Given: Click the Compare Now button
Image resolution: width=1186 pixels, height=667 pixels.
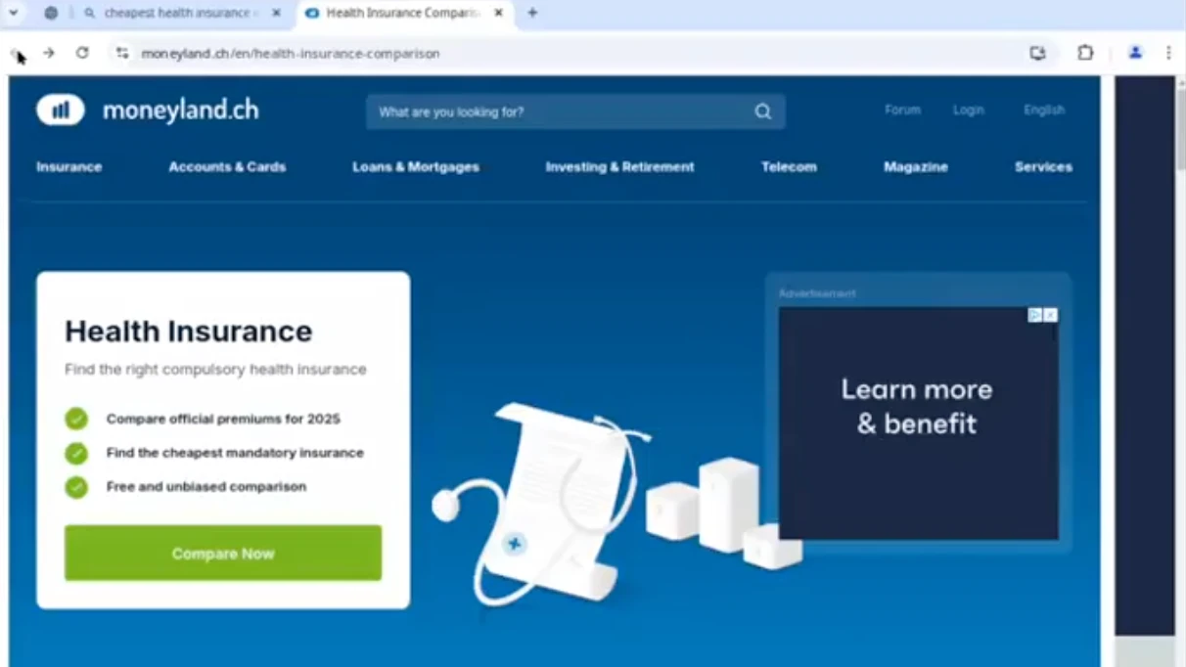Looking at the screenshot, I should (223, 553).
